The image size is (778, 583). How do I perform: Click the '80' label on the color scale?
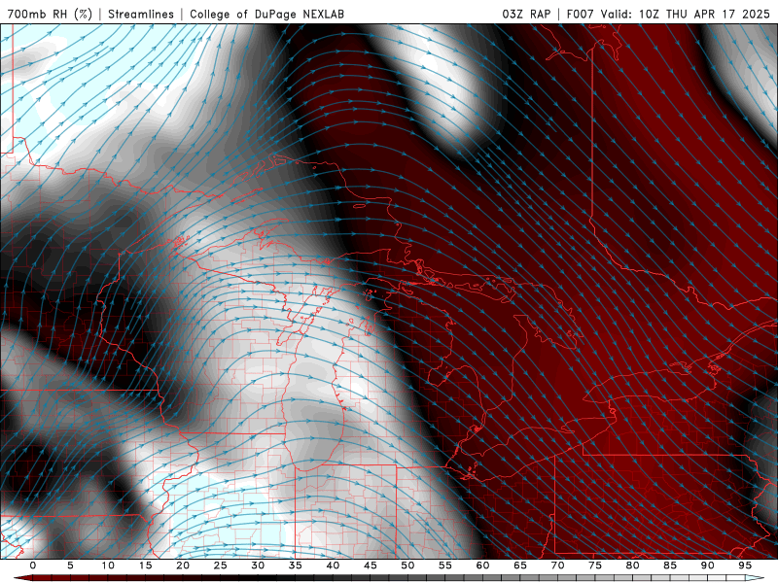pos(633,566)
